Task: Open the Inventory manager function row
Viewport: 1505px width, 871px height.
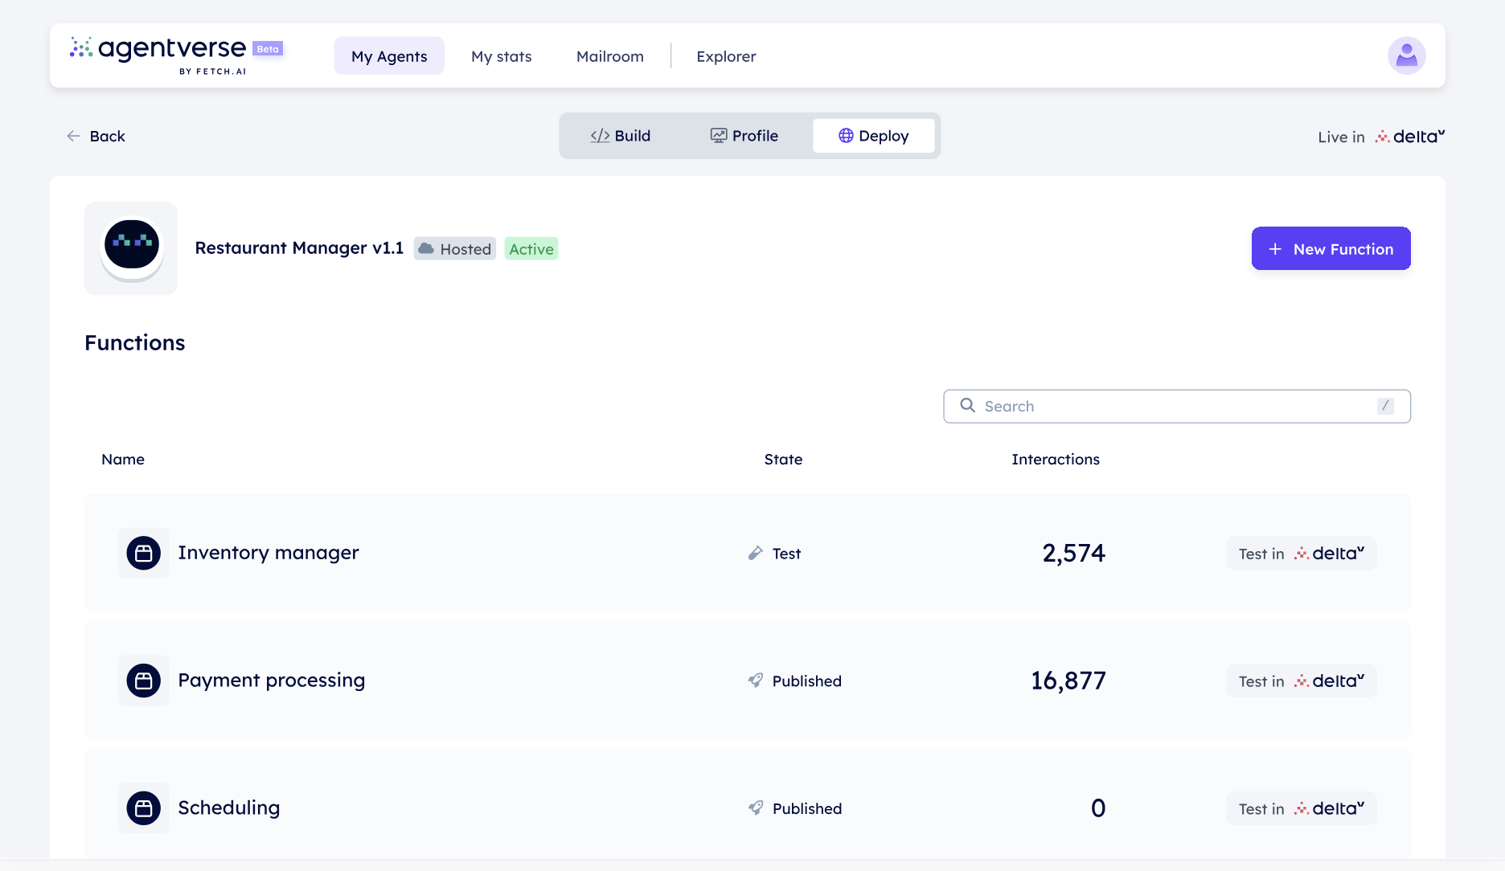Action: coord(748,553)
